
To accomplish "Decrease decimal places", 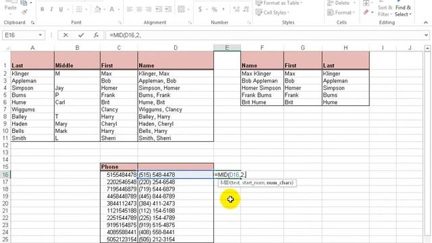I will pos(246,9).
